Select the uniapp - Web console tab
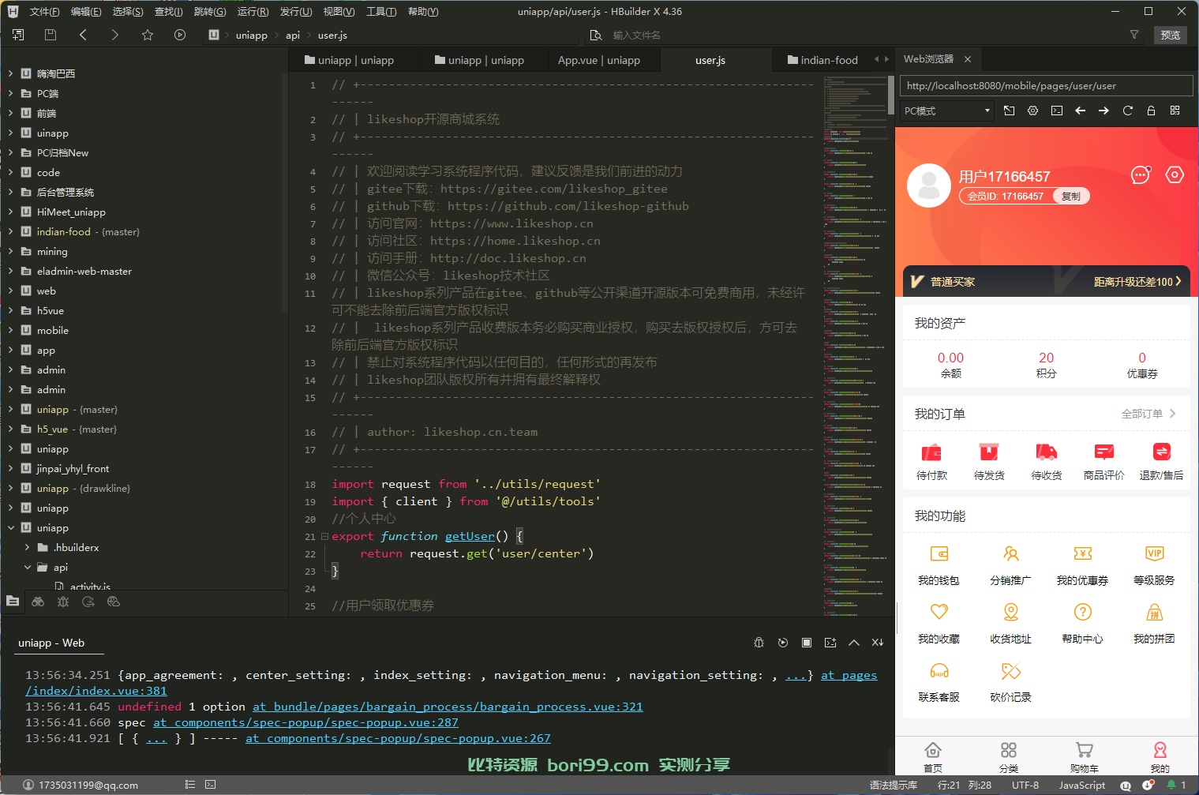 coord(51,643)
